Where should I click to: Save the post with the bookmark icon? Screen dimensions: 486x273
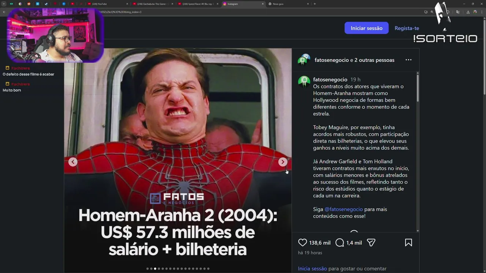pos(409,243)
